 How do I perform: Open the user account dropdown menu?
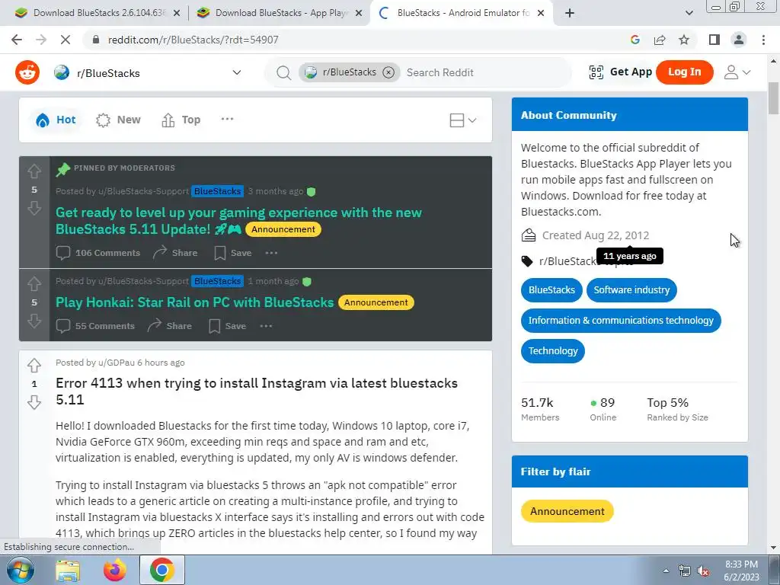pyautogui.click(x=737, y=72)
